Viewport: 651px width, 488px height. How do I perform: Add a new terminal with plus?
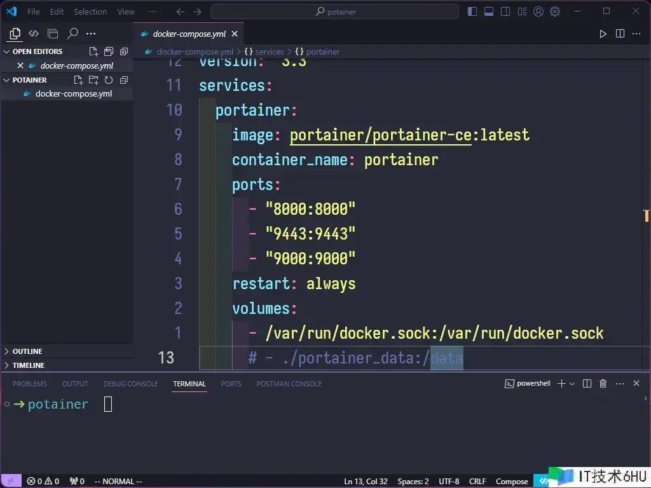click(561, 383)
